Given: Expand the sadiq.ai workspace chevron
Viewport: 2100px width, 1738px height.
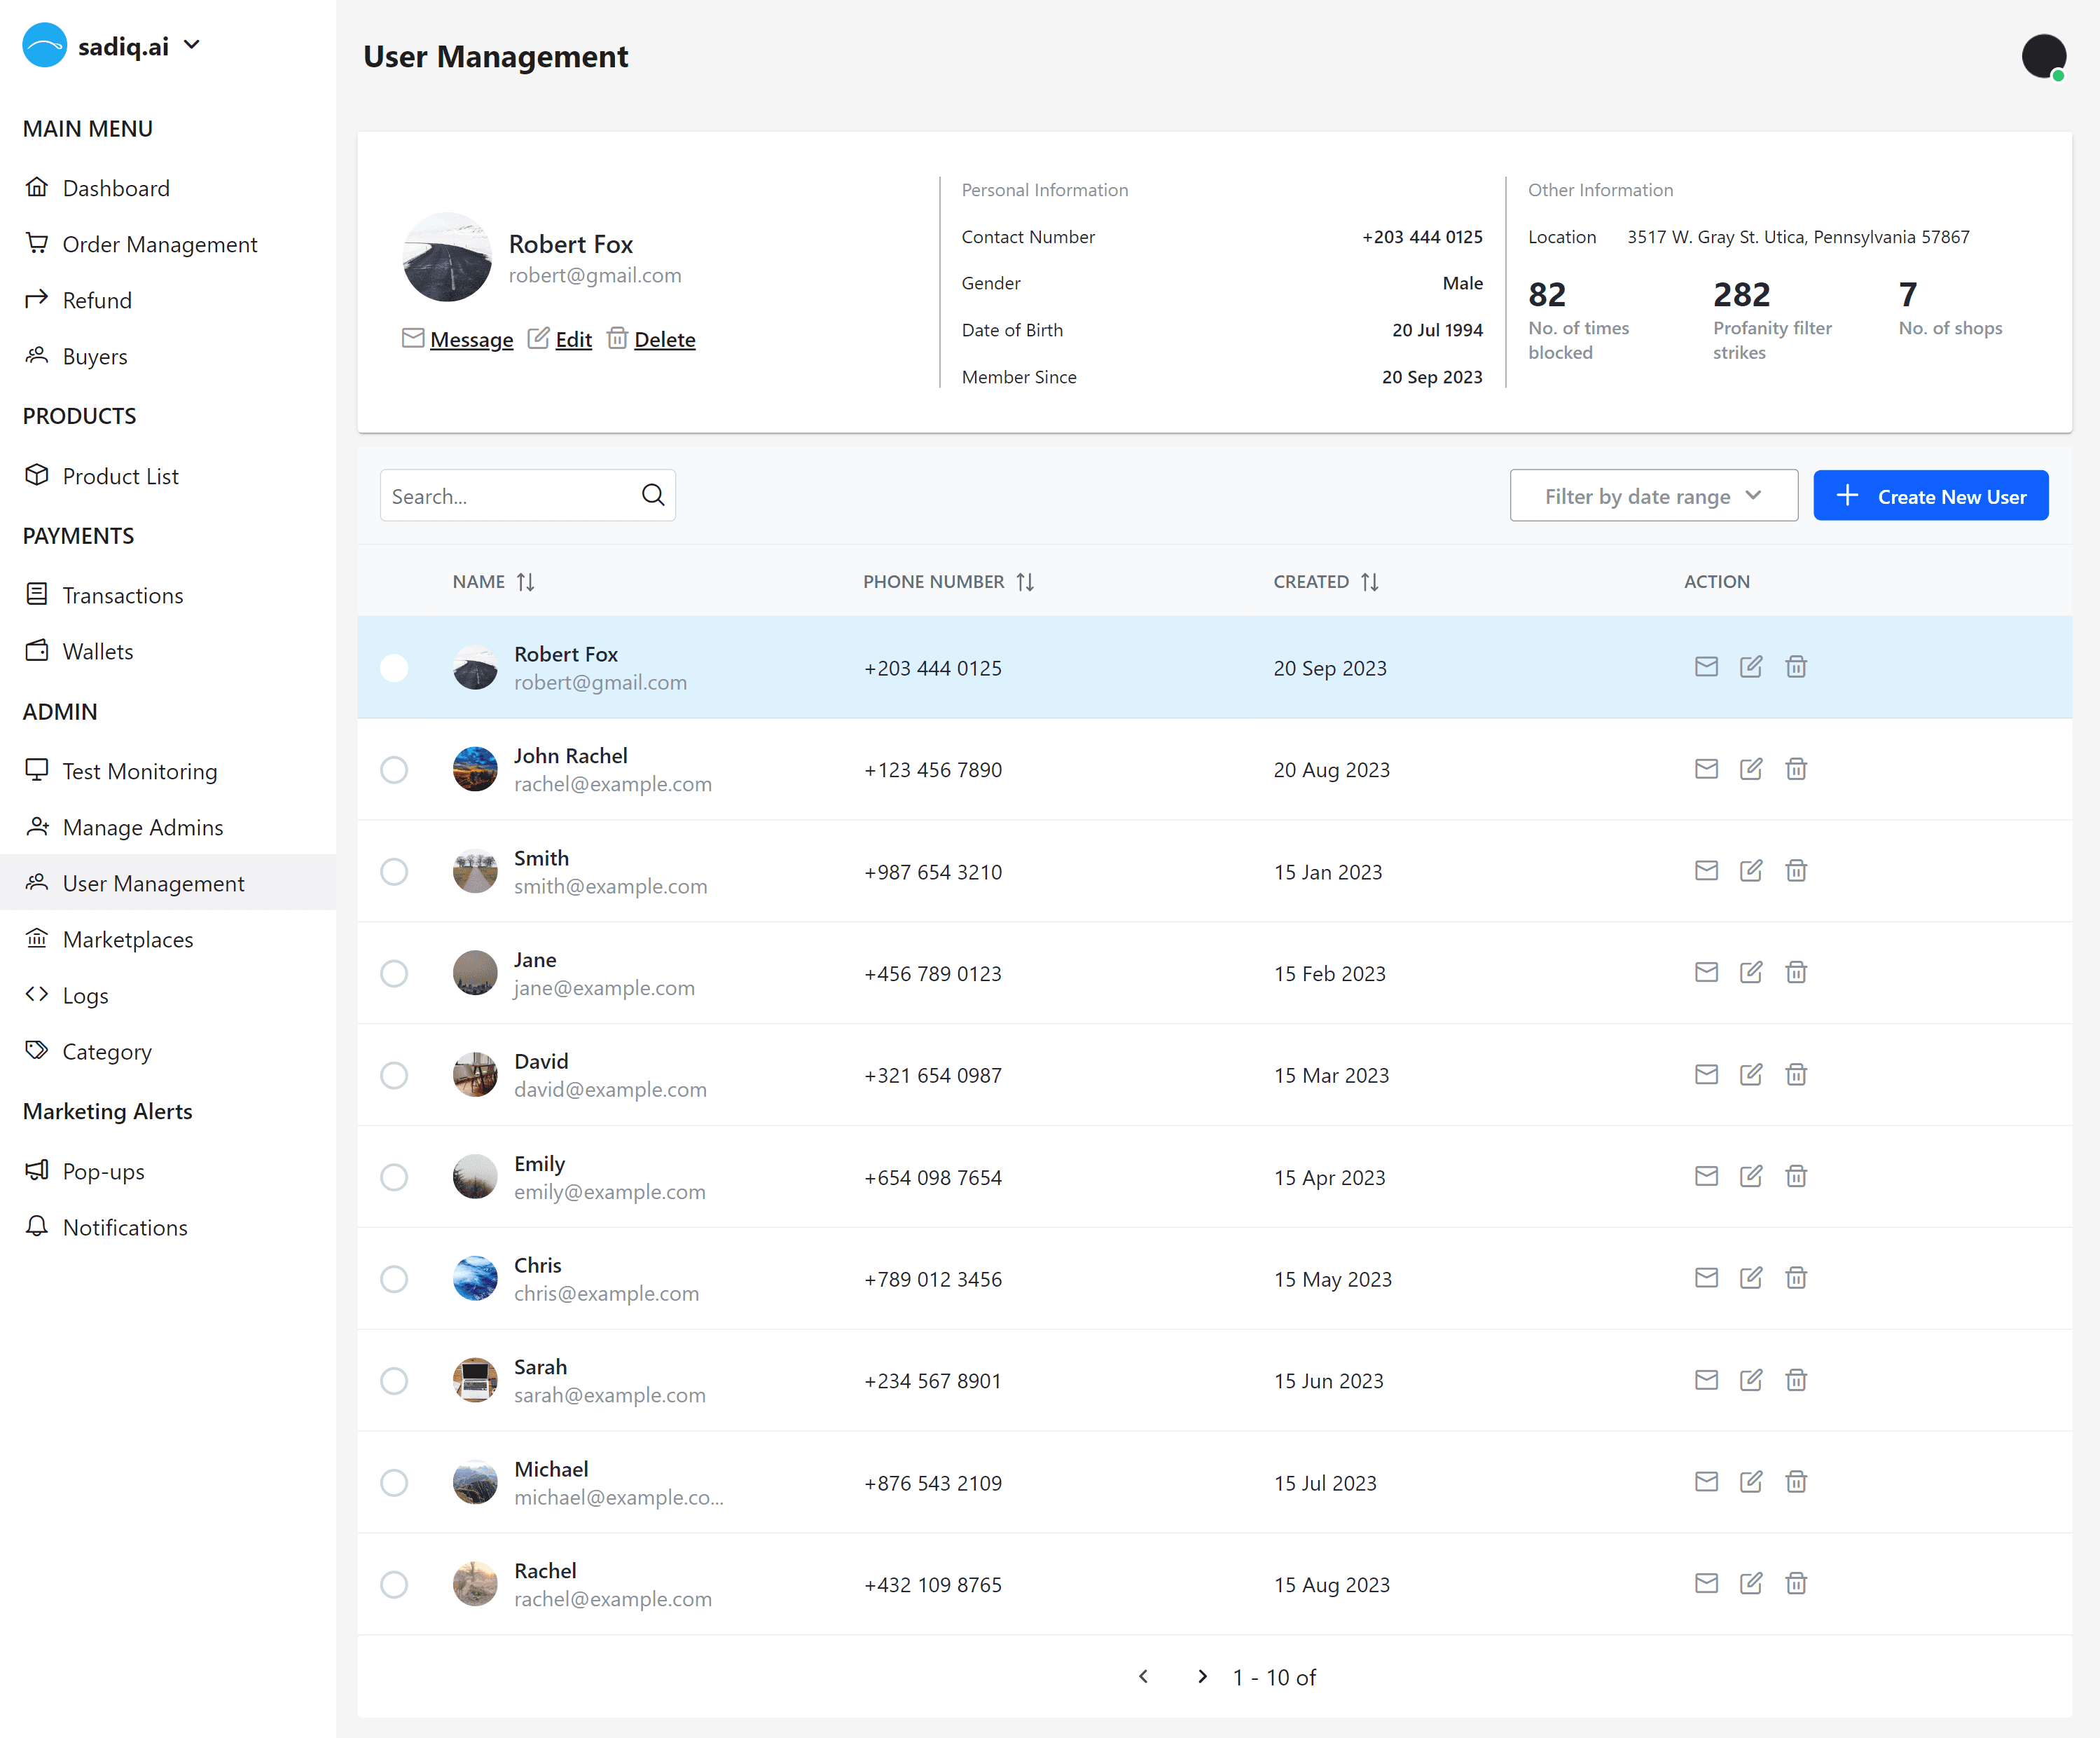Looking at the screenshot, I should pos(192,45).
